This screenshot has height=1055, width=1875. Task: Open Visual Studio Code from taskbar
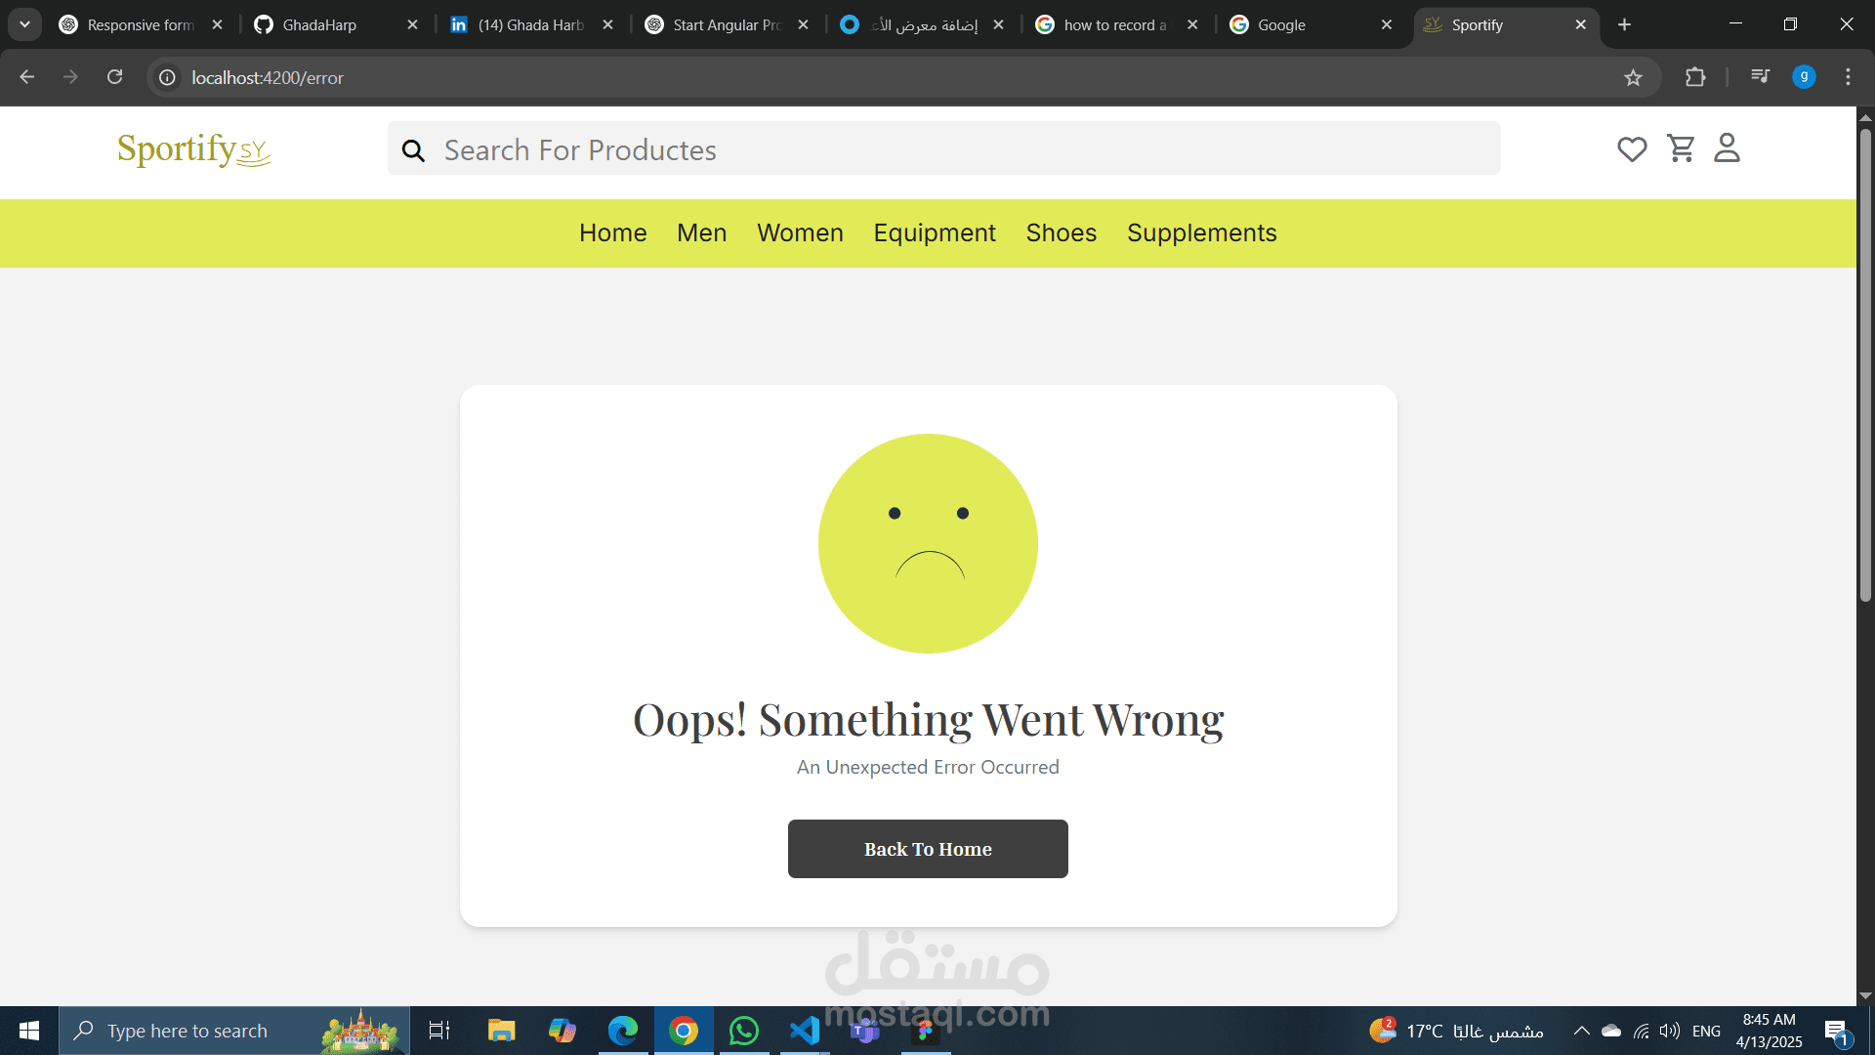pyautogui.click(x=804, y=1031)
